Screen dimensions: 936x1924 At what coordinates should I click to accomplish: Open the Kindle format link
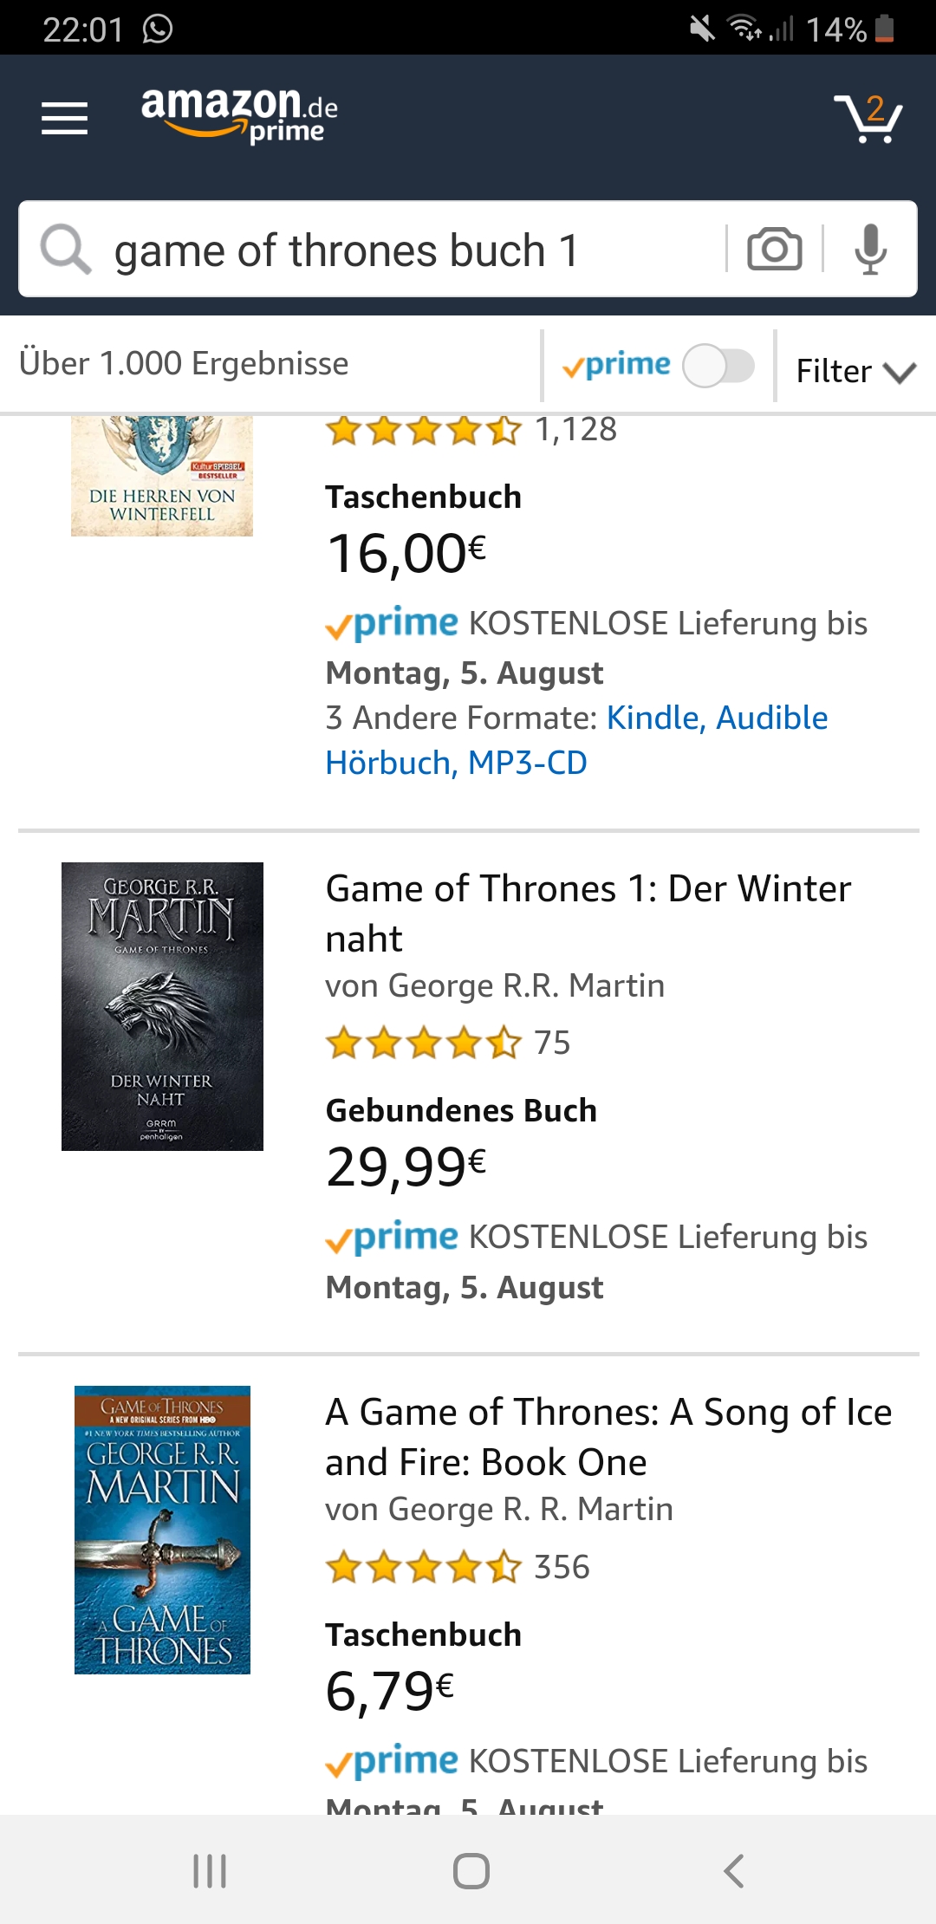653,718
